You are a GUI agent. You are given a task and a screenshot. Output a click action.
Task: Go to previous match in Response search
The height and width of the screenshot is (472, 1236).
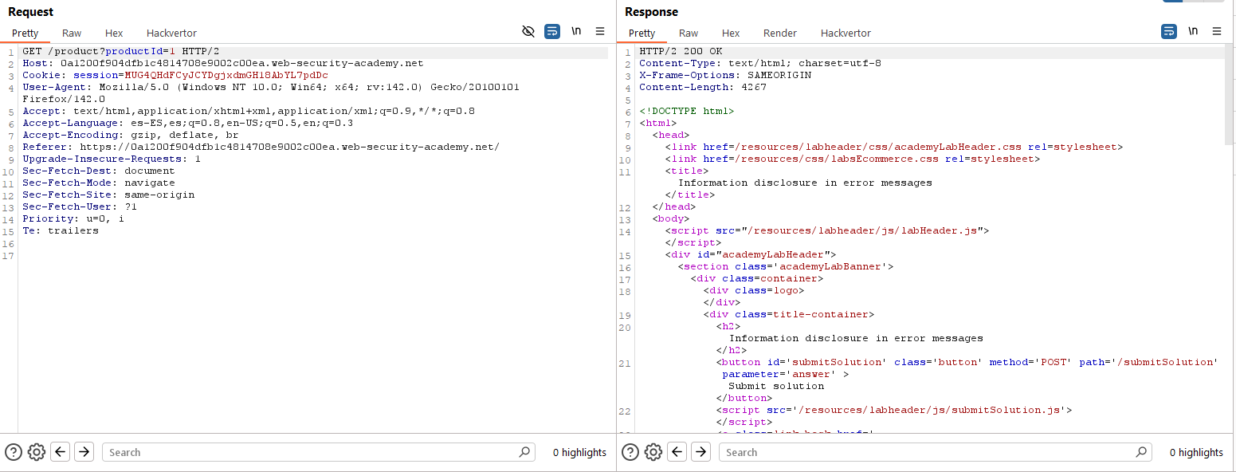pyautogui.click(x=677, y=452)
